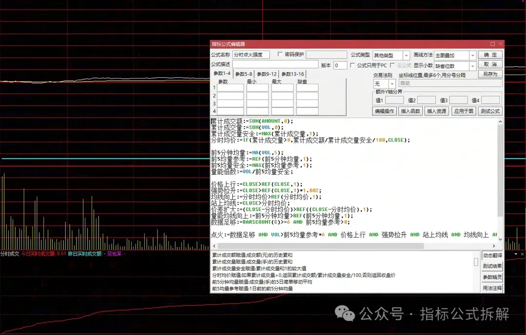This screenshot has height=335, width=526.
Task: Open the 公式类型 dropdown
Action: (406, 56)
